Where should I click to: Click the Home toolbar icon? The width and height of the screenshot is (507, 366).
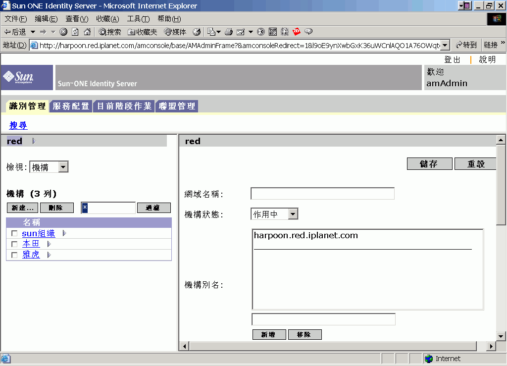87,32
